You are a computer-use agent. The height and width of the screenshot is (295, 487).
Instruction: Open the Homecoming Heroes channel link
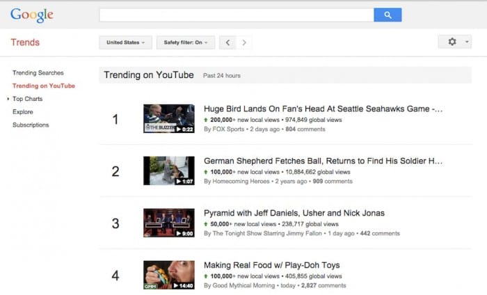pyautogui.click(x=241, y=182)
